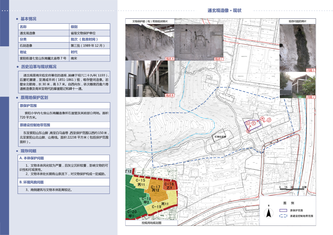Click the 南宋 table cell
This screenshot has height=235, width=333.
90,58
